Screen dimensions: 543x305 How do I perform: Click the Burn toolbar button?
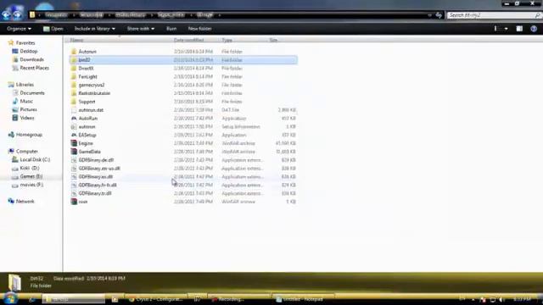pos(171,29)
